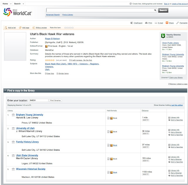
Task: Click Library info icon for Utah State University
Action: (169, 157)
